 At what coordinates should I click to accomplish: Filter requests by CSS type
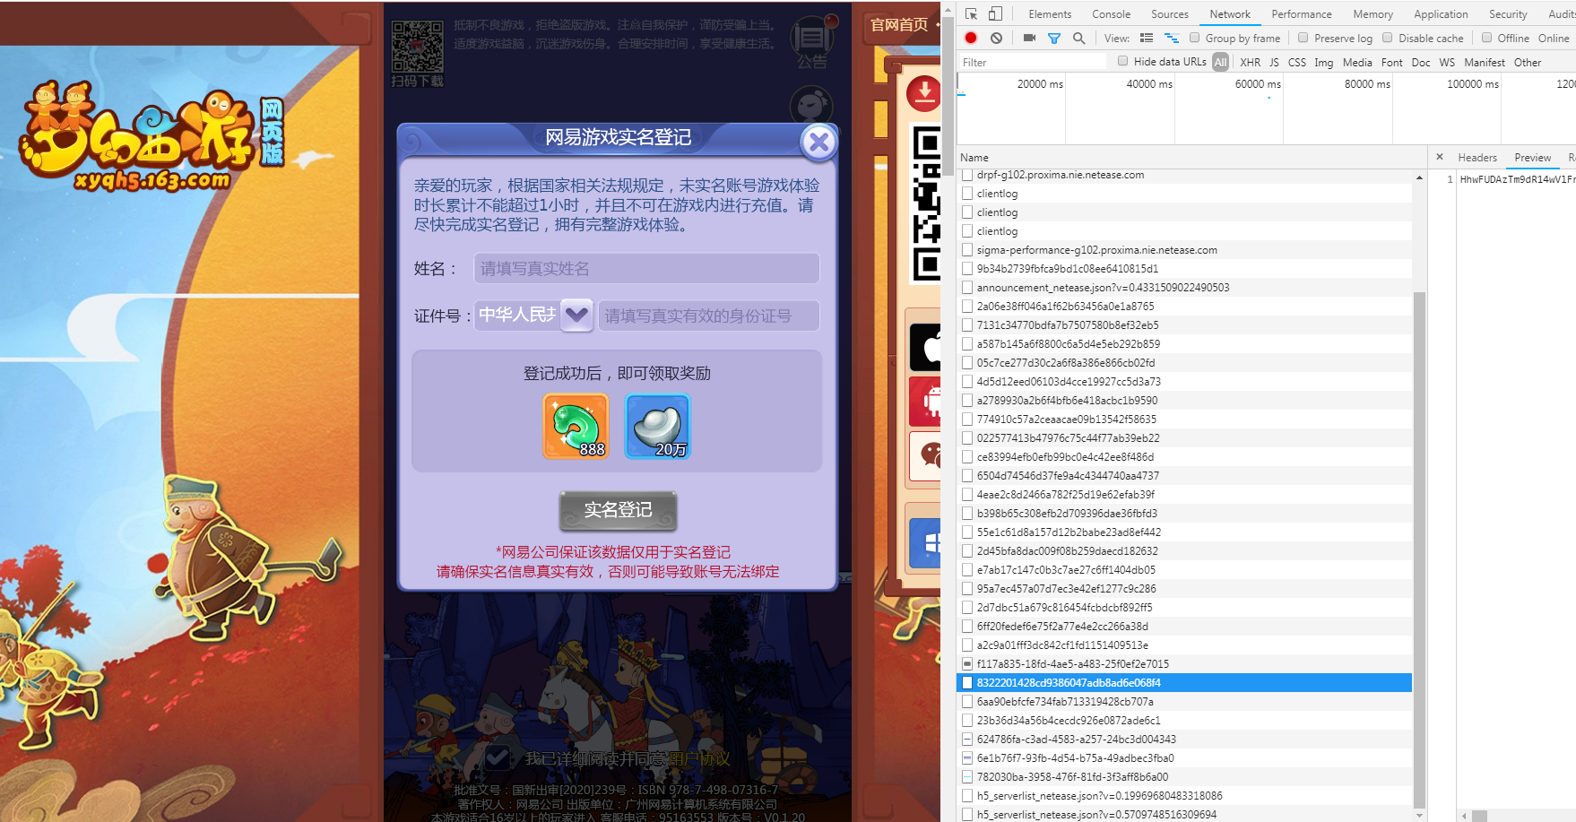(1297, 63)
